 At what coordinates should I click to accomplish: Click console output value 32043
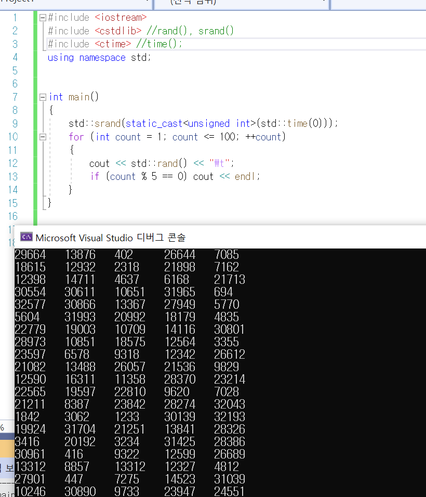tap(230, 404)
